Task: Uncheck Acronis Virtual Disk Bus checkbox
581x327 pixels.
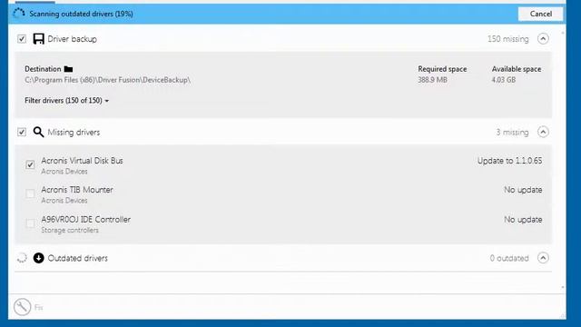Action: 30,164
